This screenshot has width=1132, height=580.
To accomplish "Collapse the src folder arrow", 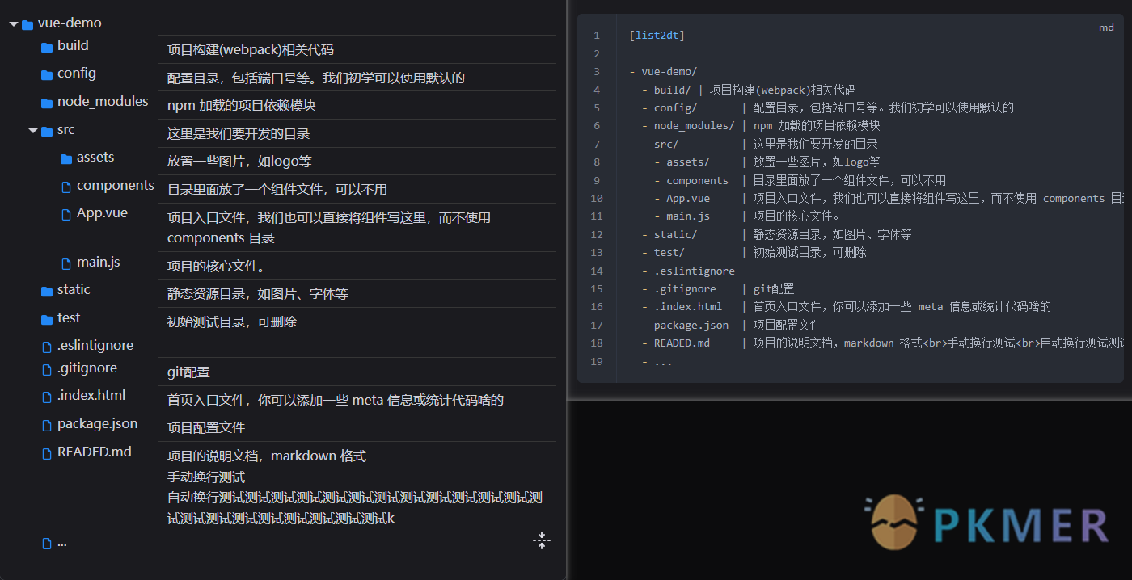I will [33, 130].
